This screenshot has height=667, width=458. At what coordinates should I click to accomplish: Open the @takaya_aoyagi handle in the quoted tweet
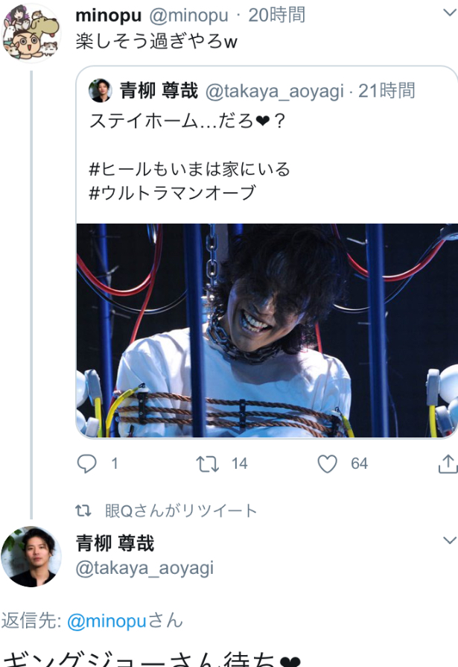[x=275, y=91]
